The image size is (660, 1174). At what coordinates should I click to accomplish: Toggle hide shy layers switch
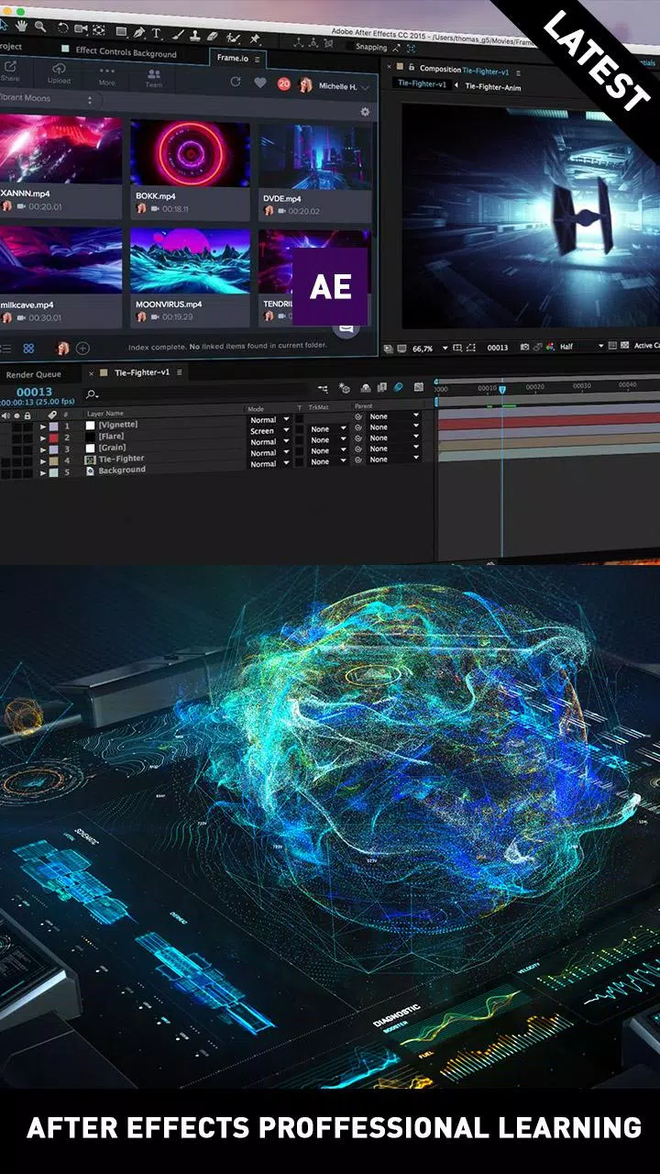click(x=366, y=389)
